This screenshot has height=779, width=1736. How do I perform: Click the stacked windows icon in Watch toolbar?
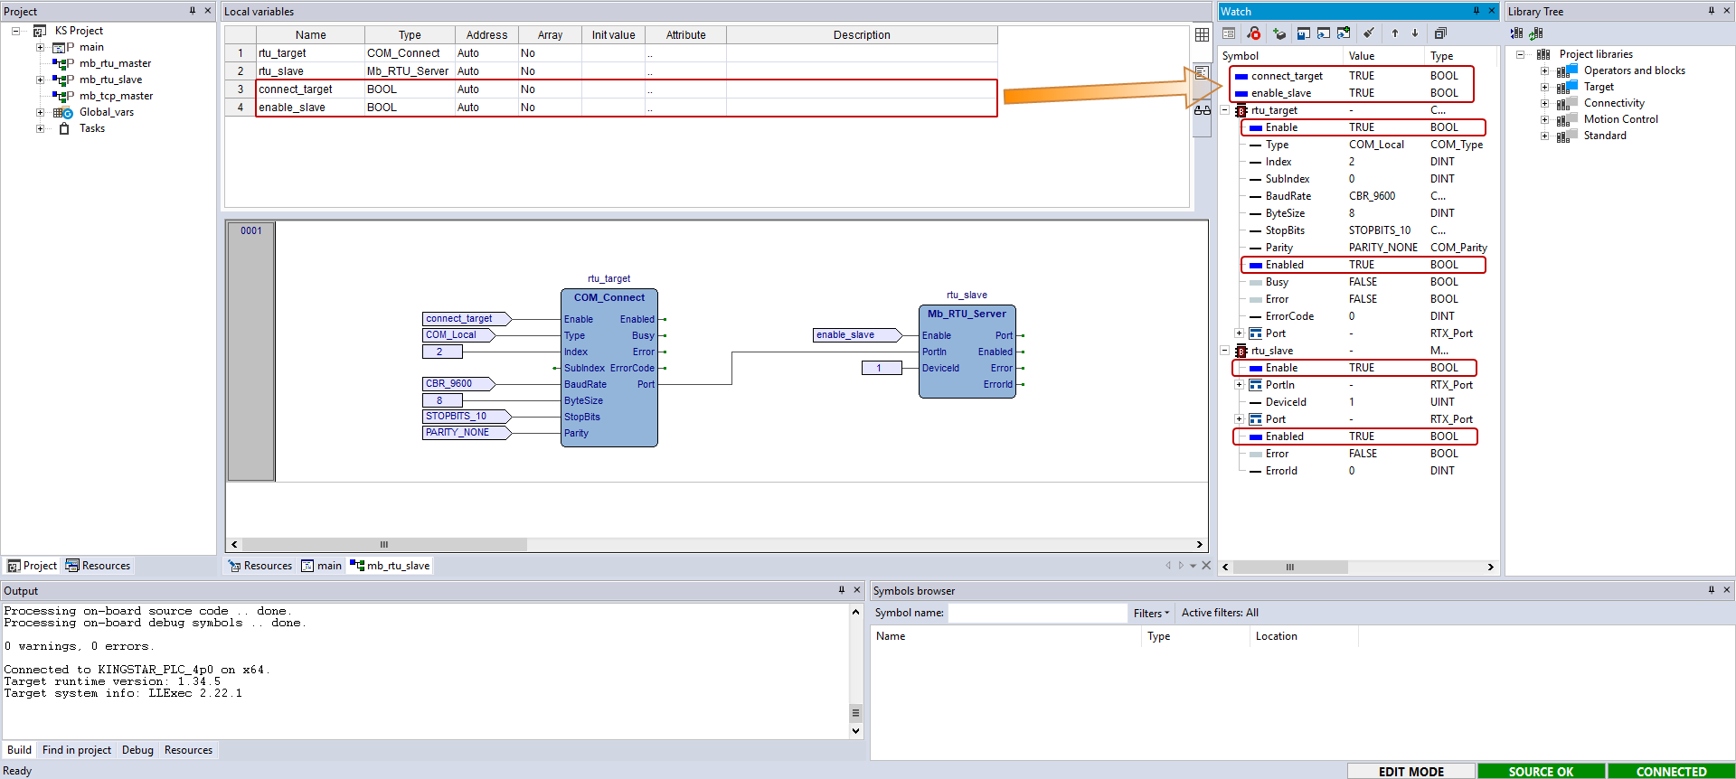pos(1440,33)
